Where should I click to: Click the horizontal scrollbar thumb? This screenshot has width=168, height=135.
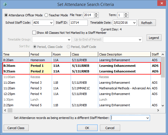pyautogui.click(x=10, y=110)
